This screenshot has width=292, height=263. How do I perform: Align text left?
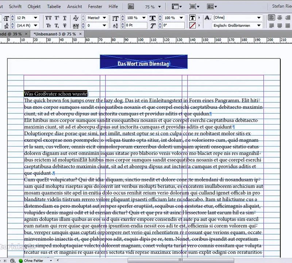pos(271,18)
